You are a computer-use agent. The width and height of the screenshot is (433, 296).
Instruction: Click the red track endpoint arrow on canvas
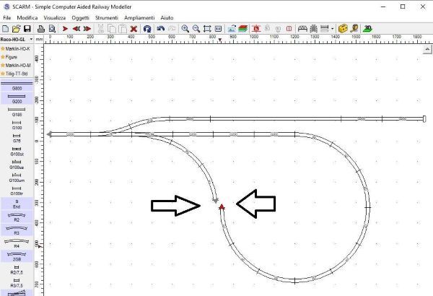click(x=222, y=206)
